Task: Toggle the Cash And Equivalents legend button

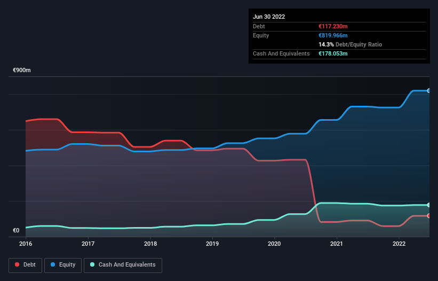Action: point(123,265)
